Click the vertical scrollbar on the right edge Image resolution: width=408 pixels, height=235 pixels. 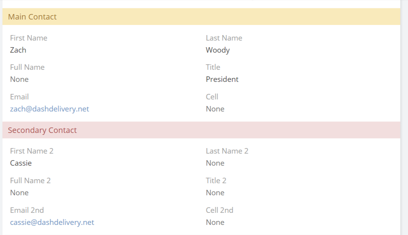click(404, 117)
